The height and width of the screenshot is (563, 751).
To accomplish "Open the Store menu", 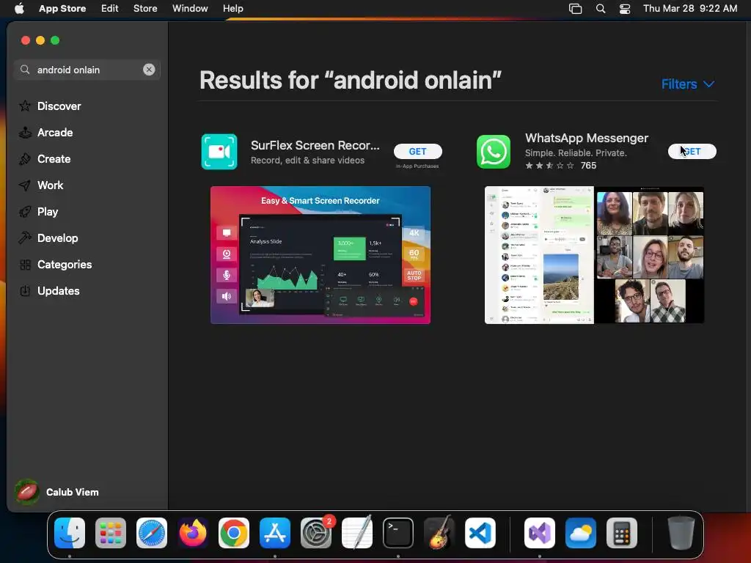I will click(x=145, y=8).
